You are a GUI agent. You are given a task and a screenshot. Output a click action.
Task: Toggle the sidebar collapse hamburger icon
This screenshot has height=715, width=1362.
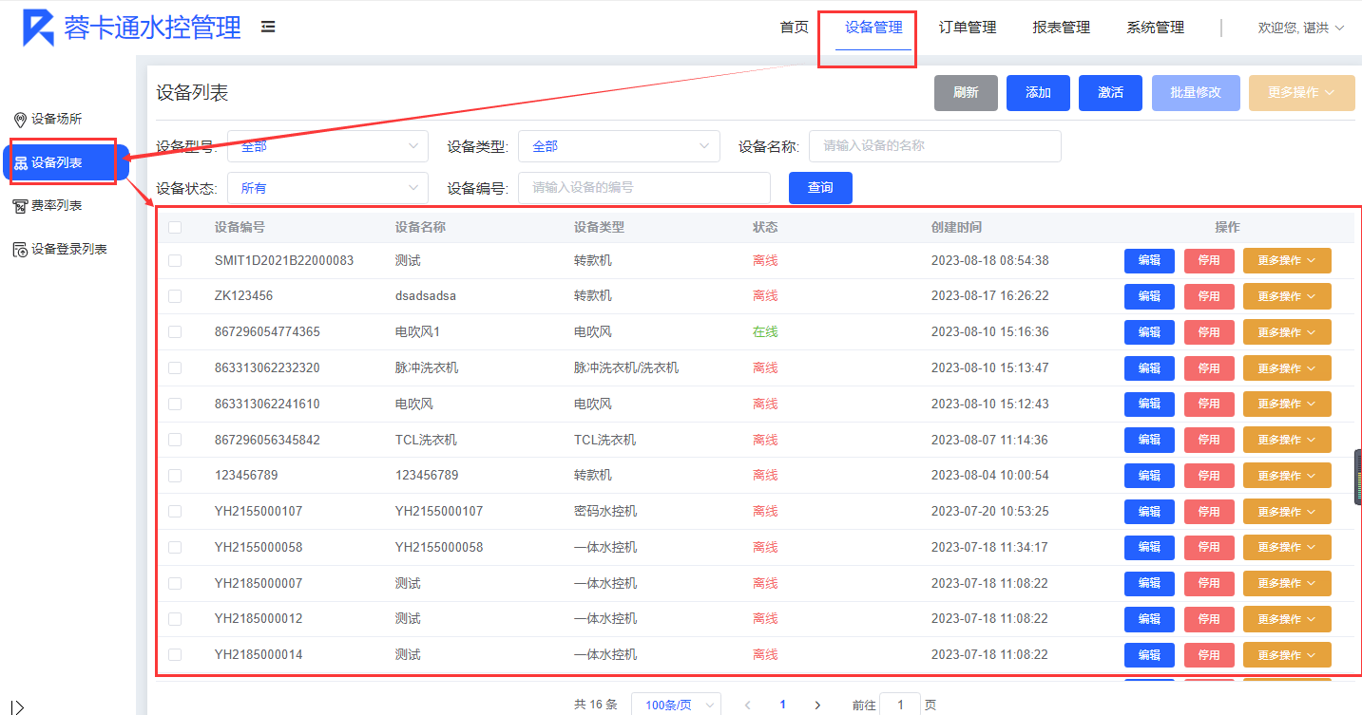268,28
